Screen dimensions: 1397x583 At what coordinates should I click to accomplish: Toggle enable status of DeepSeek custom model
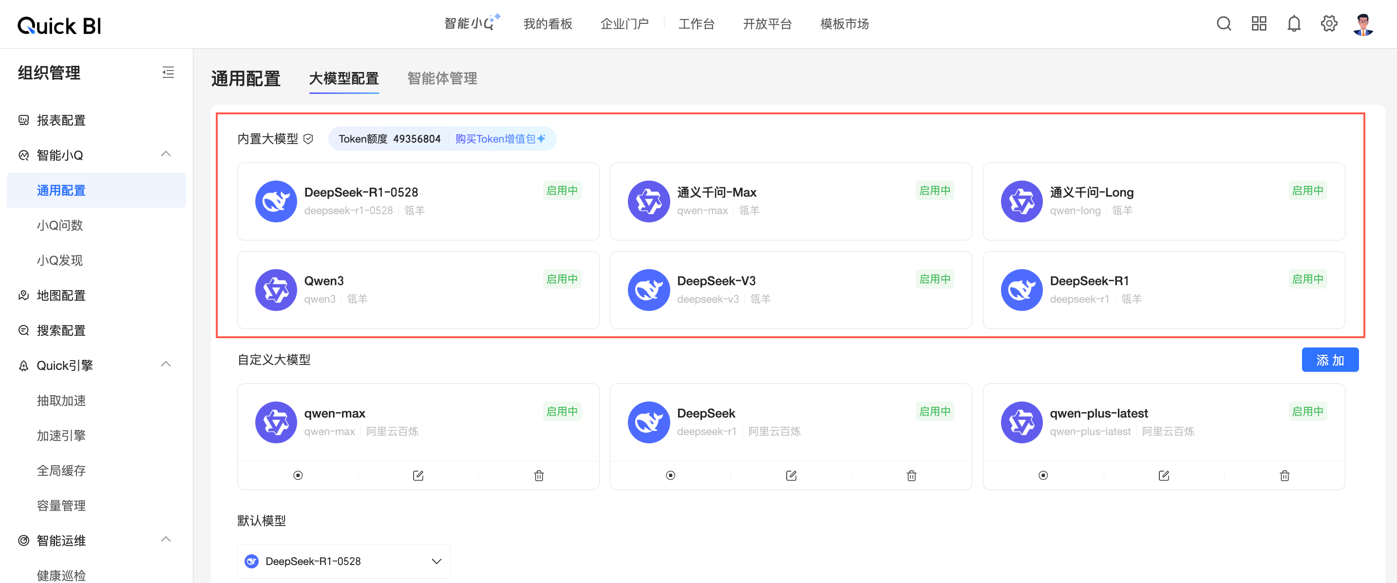(670, 475)
